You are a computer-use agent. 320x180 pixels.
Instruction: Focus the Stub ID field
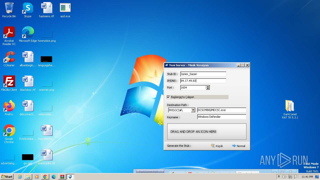click(203, 74)
